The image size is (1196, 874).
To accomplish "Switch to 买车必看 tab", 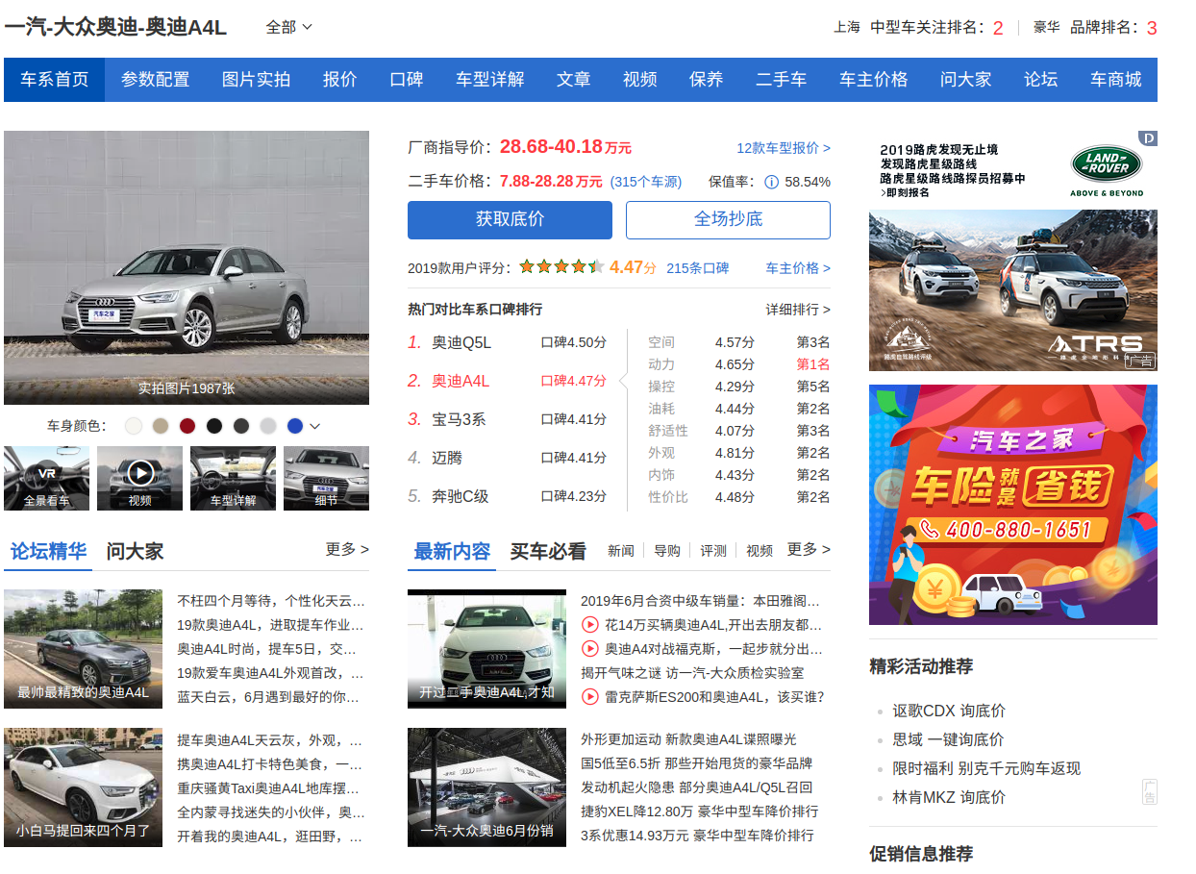I will click(x=548, y=552).
